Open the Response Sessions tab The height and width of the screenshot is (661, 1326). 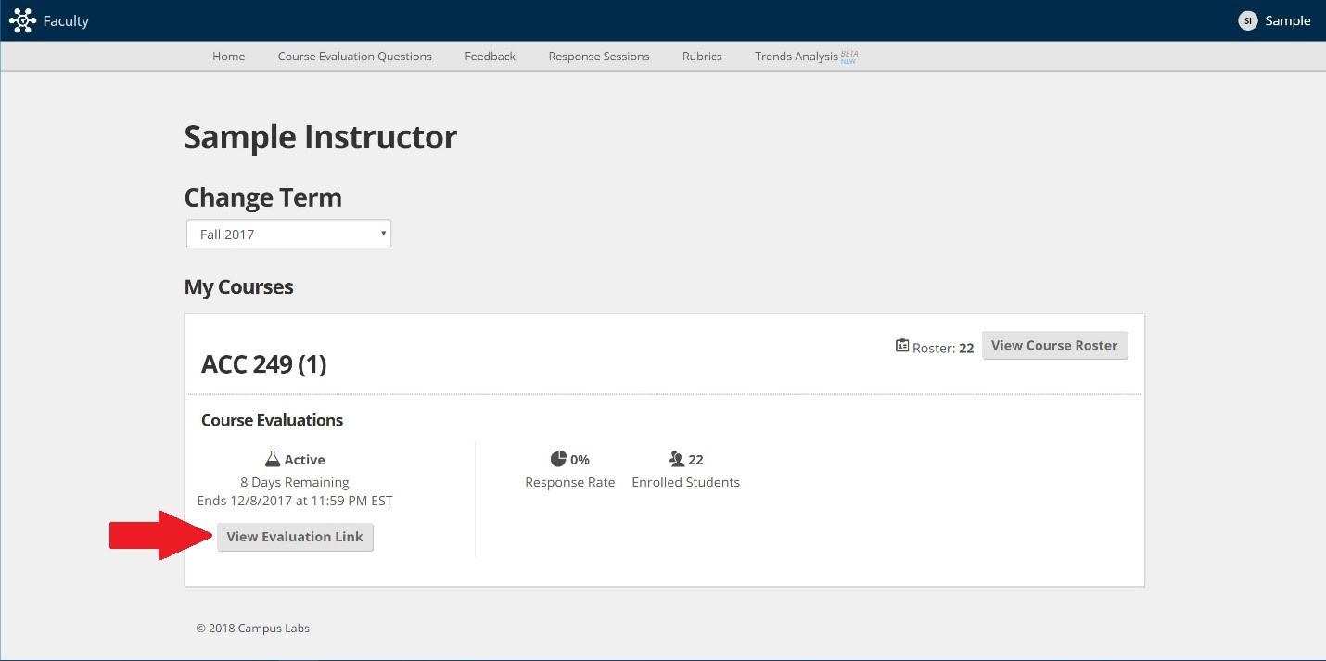[598, 57]
